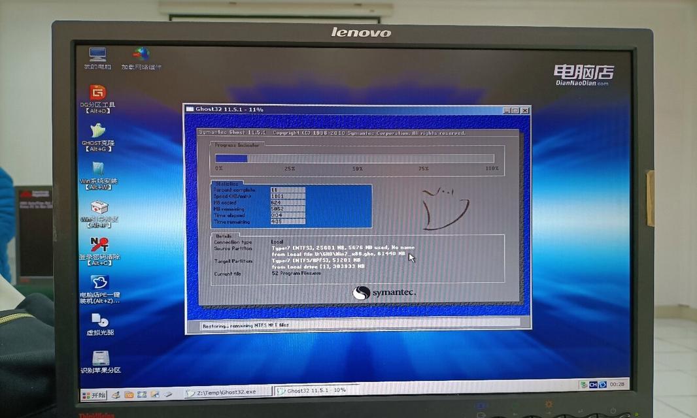
Task: Click the MB copied value 624
Action: (x=288, y=202)
